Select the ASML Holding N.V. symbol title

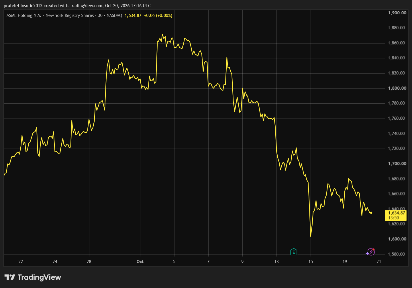(x=50, y=15)
